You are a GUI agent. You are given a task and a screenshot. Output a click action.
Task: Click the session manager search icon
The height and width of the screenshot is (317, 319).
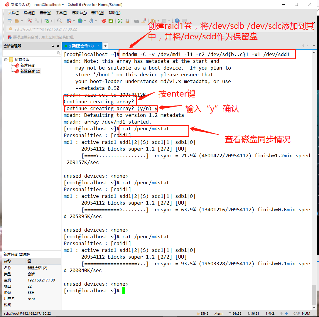pos(59,53)
